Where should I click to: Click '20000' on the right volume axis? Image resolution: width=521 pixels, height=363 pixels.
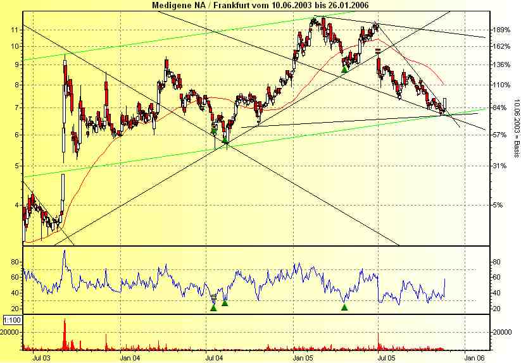(x=502, y=332)
